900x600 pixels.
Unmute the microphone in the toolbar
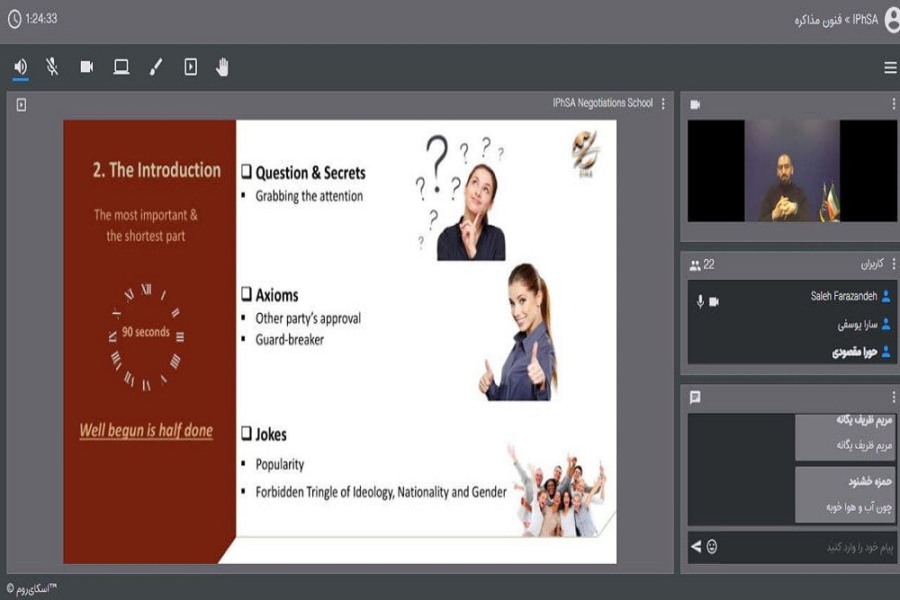[52, 67]
